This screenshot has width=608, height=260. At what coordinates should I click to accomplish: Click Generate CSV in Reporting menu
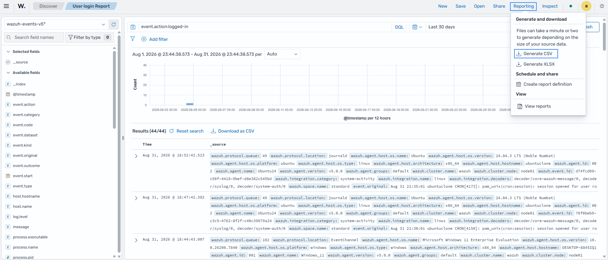pyautogui.click(x=536, y=54)
